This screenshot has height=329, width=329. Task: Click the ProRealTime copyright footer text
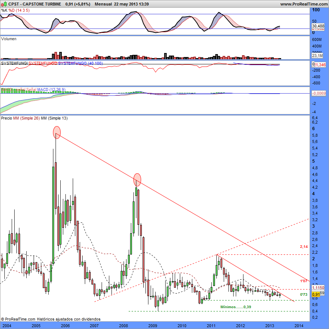click(x=51, y=319)
